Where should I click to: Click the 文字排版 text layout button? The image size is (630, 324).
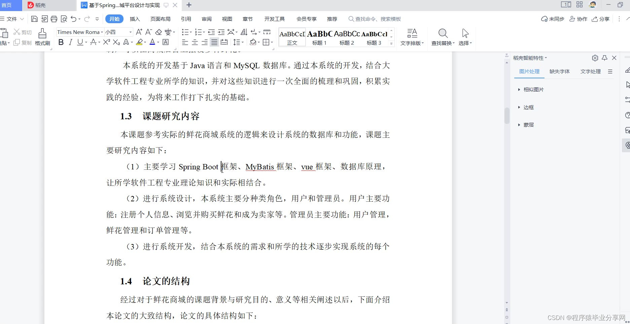[x=412, y=37]
